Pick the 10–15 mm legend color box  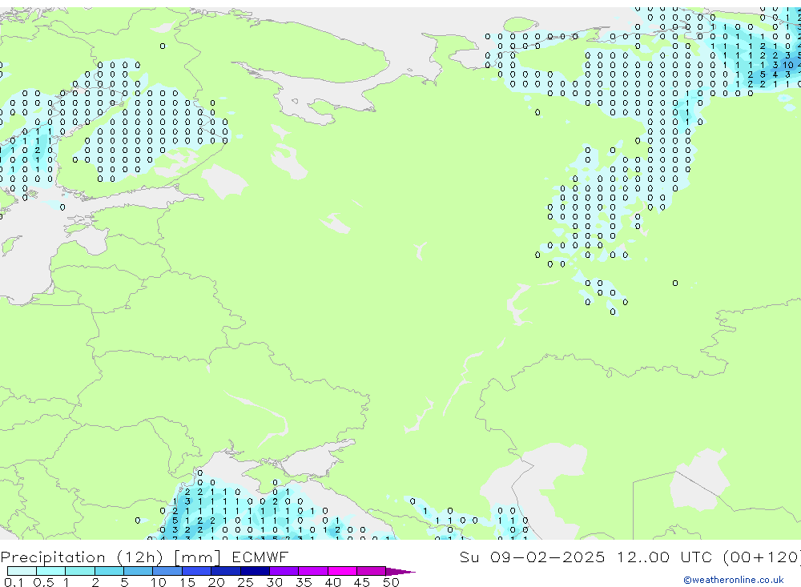tap(167, 571)
